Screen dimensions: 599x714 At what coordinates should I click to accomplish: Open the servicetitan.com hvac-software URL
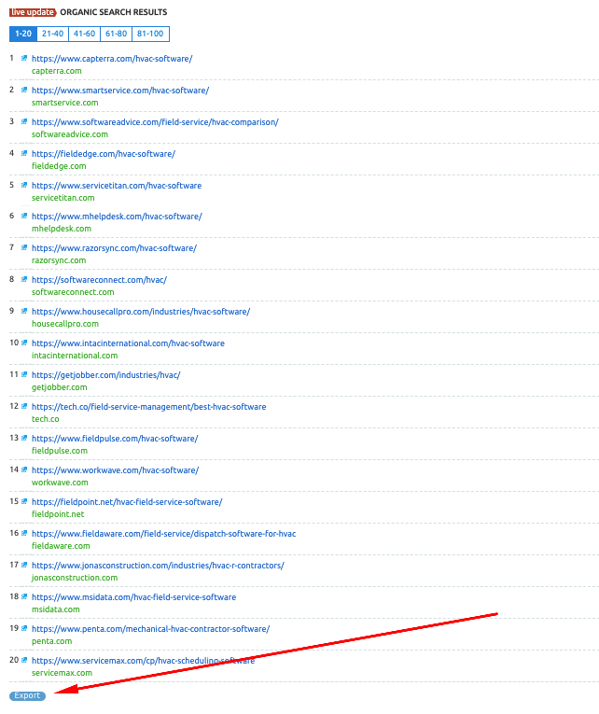click(x=117, y=186)
